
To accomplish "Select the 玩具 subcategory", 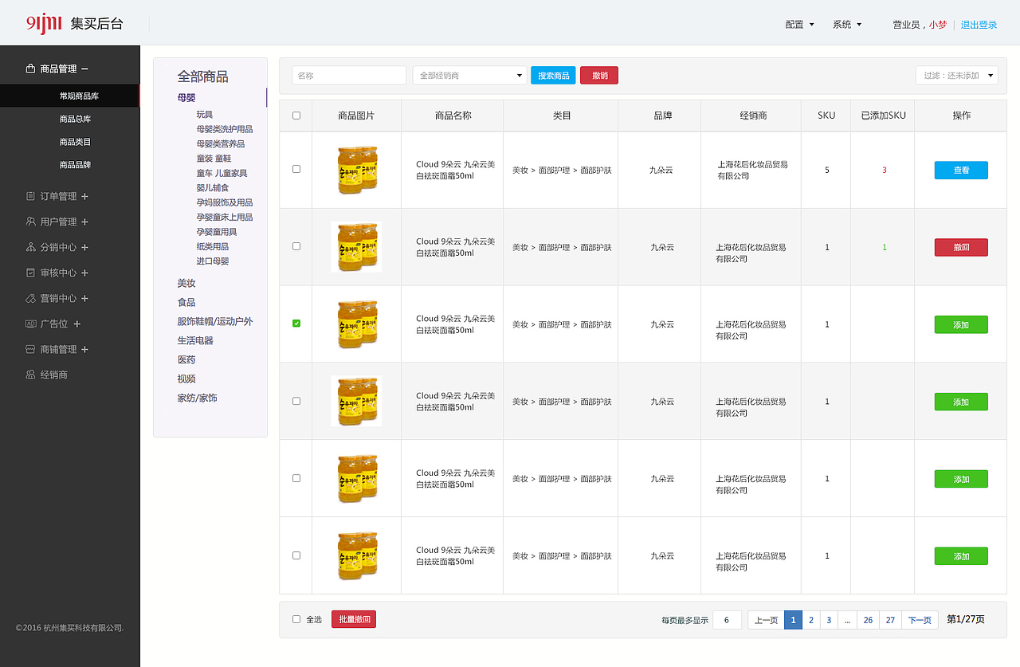I will coord(205,115).
